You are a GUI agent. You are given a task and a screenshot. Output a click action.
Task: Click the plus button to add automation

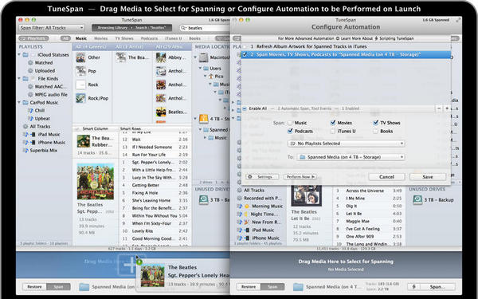447,108
